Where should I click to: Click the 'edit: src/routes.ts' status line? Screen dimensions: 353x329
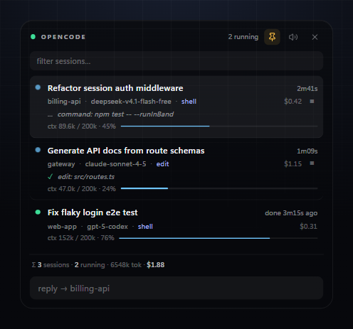(86, 177)
